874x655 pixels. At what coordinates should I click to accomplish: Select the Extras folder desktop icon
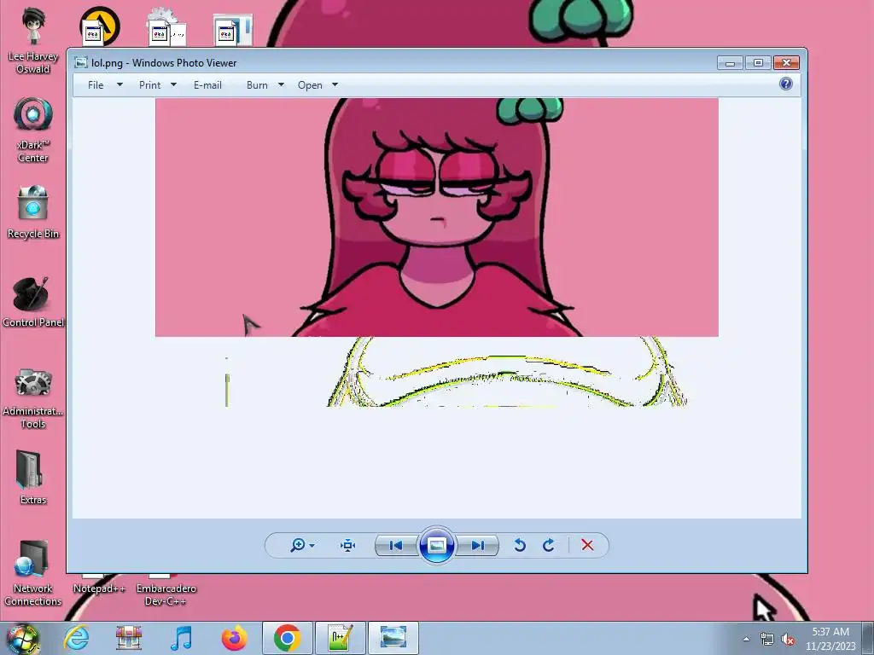pyautogui.click(x=33, y=477)
